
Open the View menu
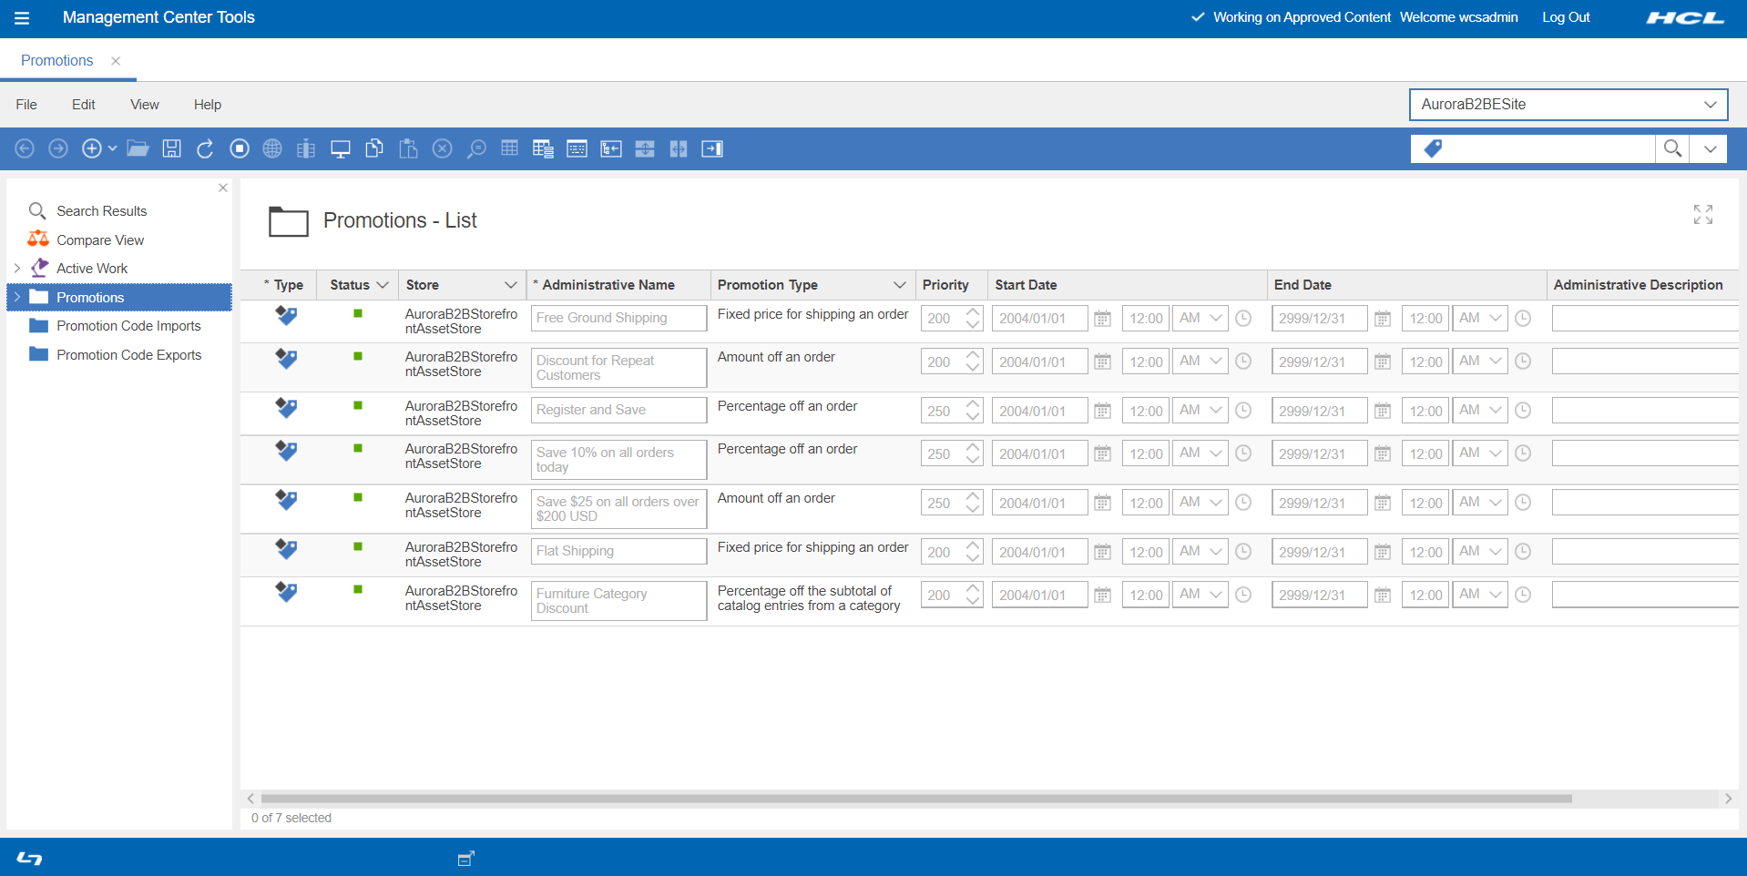point(145,105)
